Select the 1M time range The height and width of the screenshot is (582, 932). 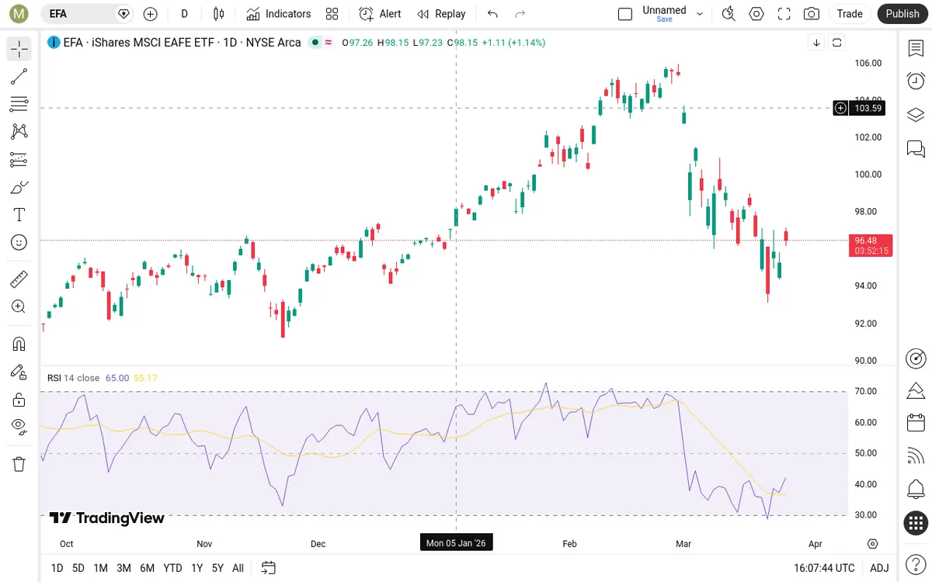pyautogui.click(x=100, y=568)
